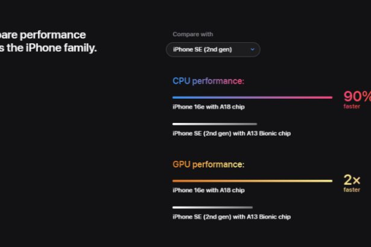Screen dimensions: 371x247
Task: Click the blue chevron arrow in dropdown
Action: click(x=252, y=49)
